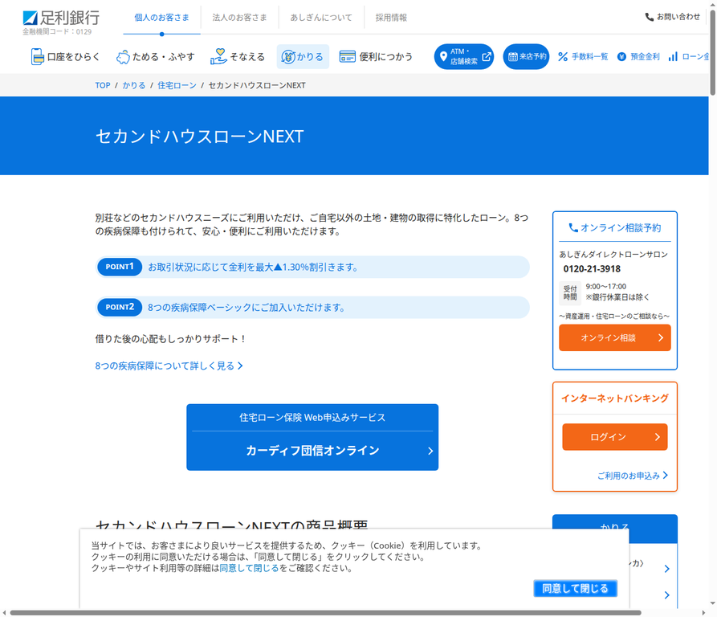The width and height of the screenshot is (717, 617).
Task: Click the arrow on カーディフ団信オンライン banner
Action: (430, 451)
